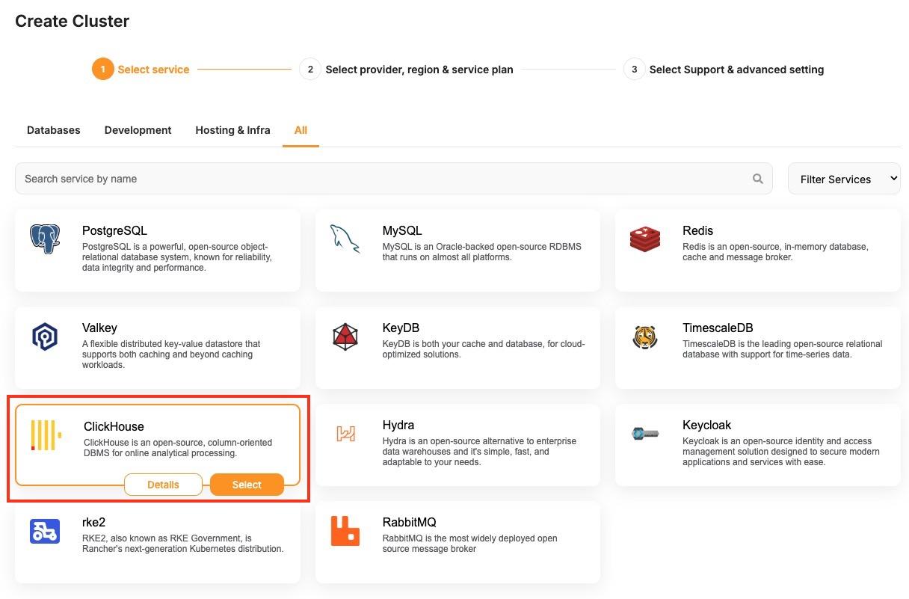Click the PostgreSQL elephant icon
This screenshot has height=599, width=909.
(x=45, y=239)
